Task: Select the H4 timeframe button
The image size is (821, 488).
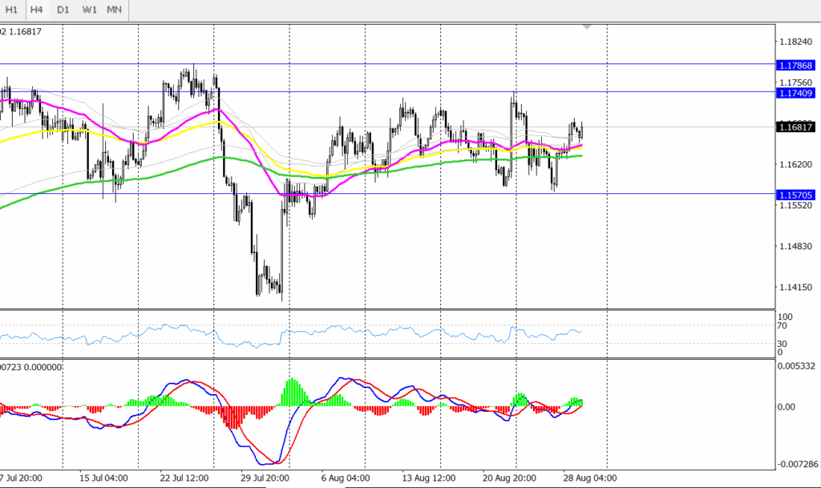Action: (37, 10)
